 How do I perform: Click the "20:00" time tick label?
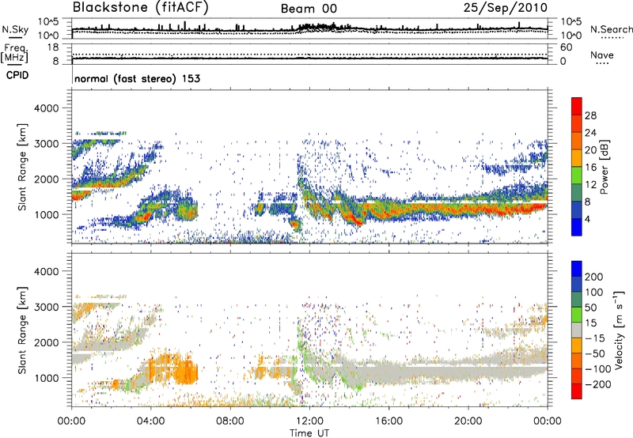(468, 421)
